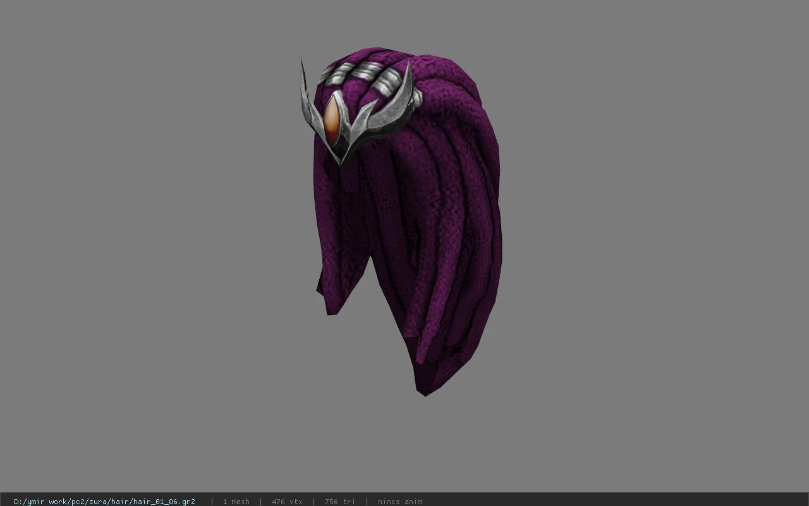
Task: Click the "476 vtx" vertex count
Action: coord(287,502)
